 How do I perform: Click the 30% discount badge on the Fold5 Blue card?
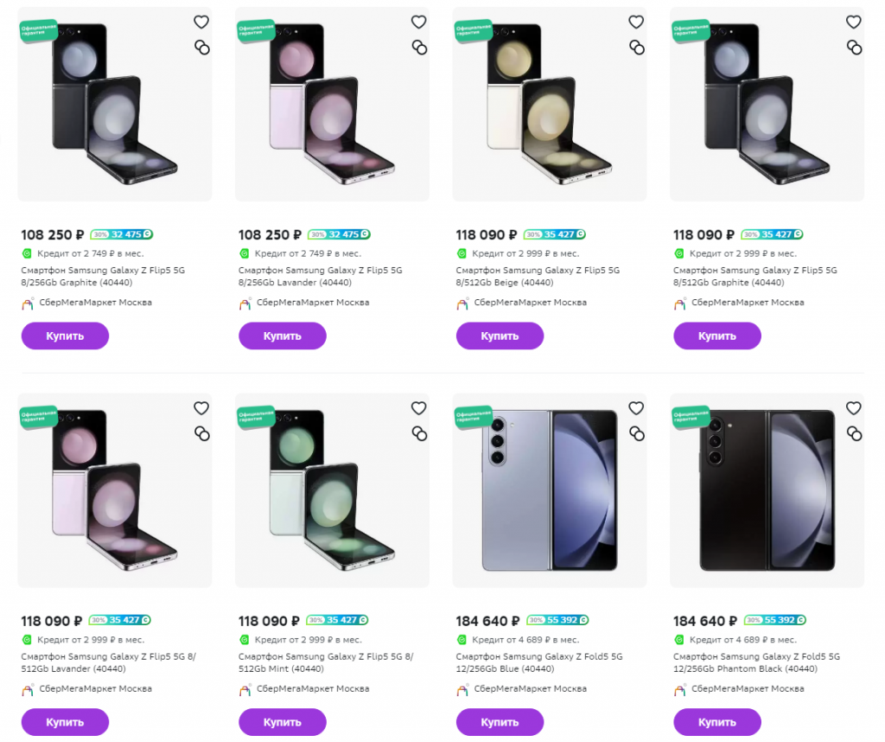click(x=537, y=620)
